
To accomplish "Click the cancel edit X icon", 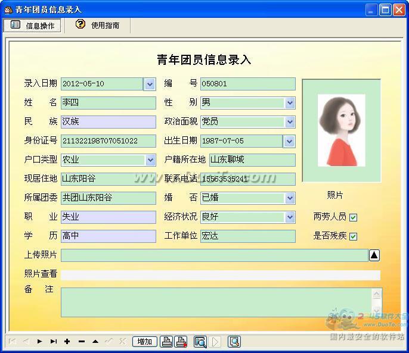I will coord(123,341).
